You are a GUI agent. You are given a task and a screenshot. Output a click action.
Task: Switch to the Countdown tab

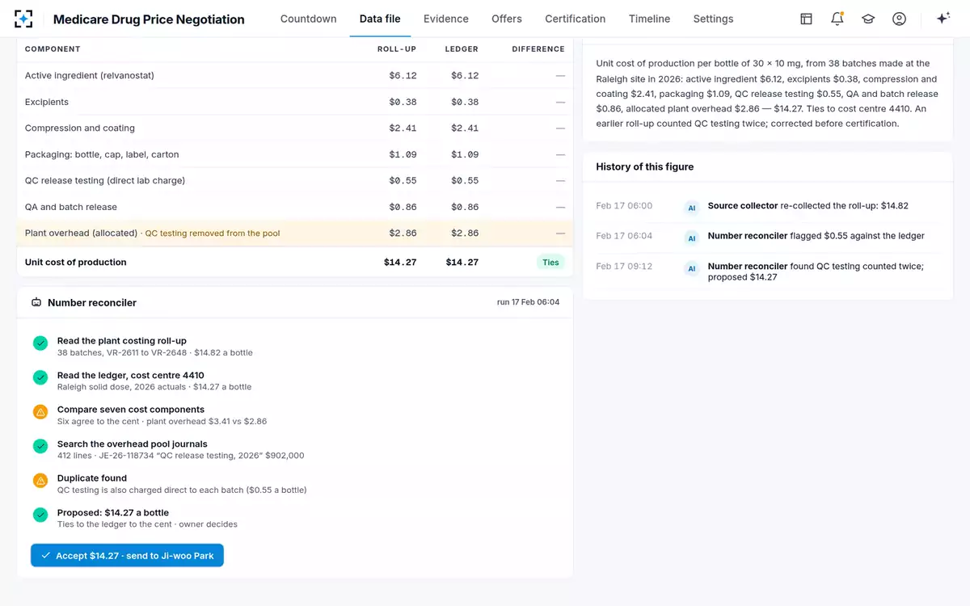click(x=309, y=19)
